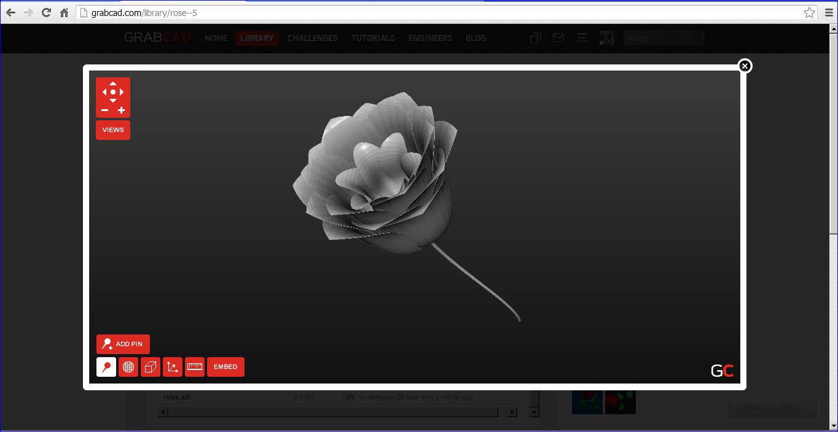Click the 2.5 MB file size text
Screen dimensions: 838x432
click(303, 397)
